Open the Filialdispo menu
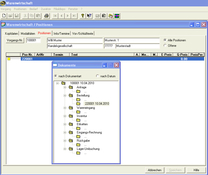Image resolution: width=208 pixels, height=175 pixels. tap(59, 9)
